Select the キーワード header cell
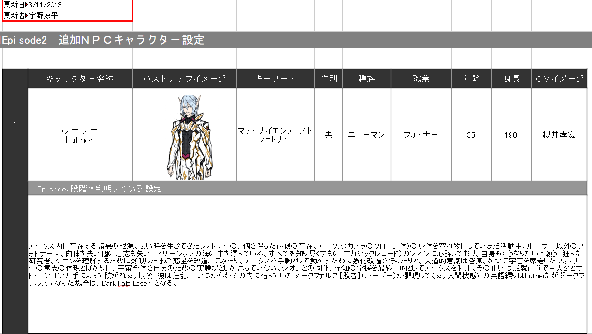The height and width of the screenshot is (334, 592). 275,78
